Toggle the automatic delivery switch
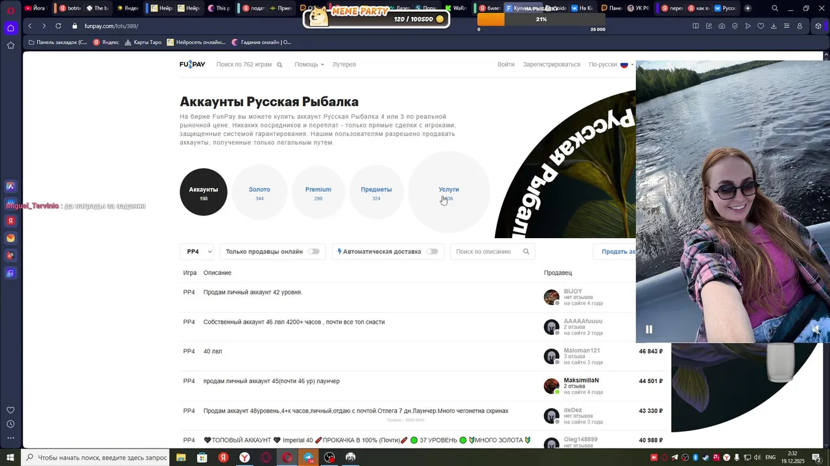The width and height of the screenshot is (830, 466). click(x=432, y=252)
